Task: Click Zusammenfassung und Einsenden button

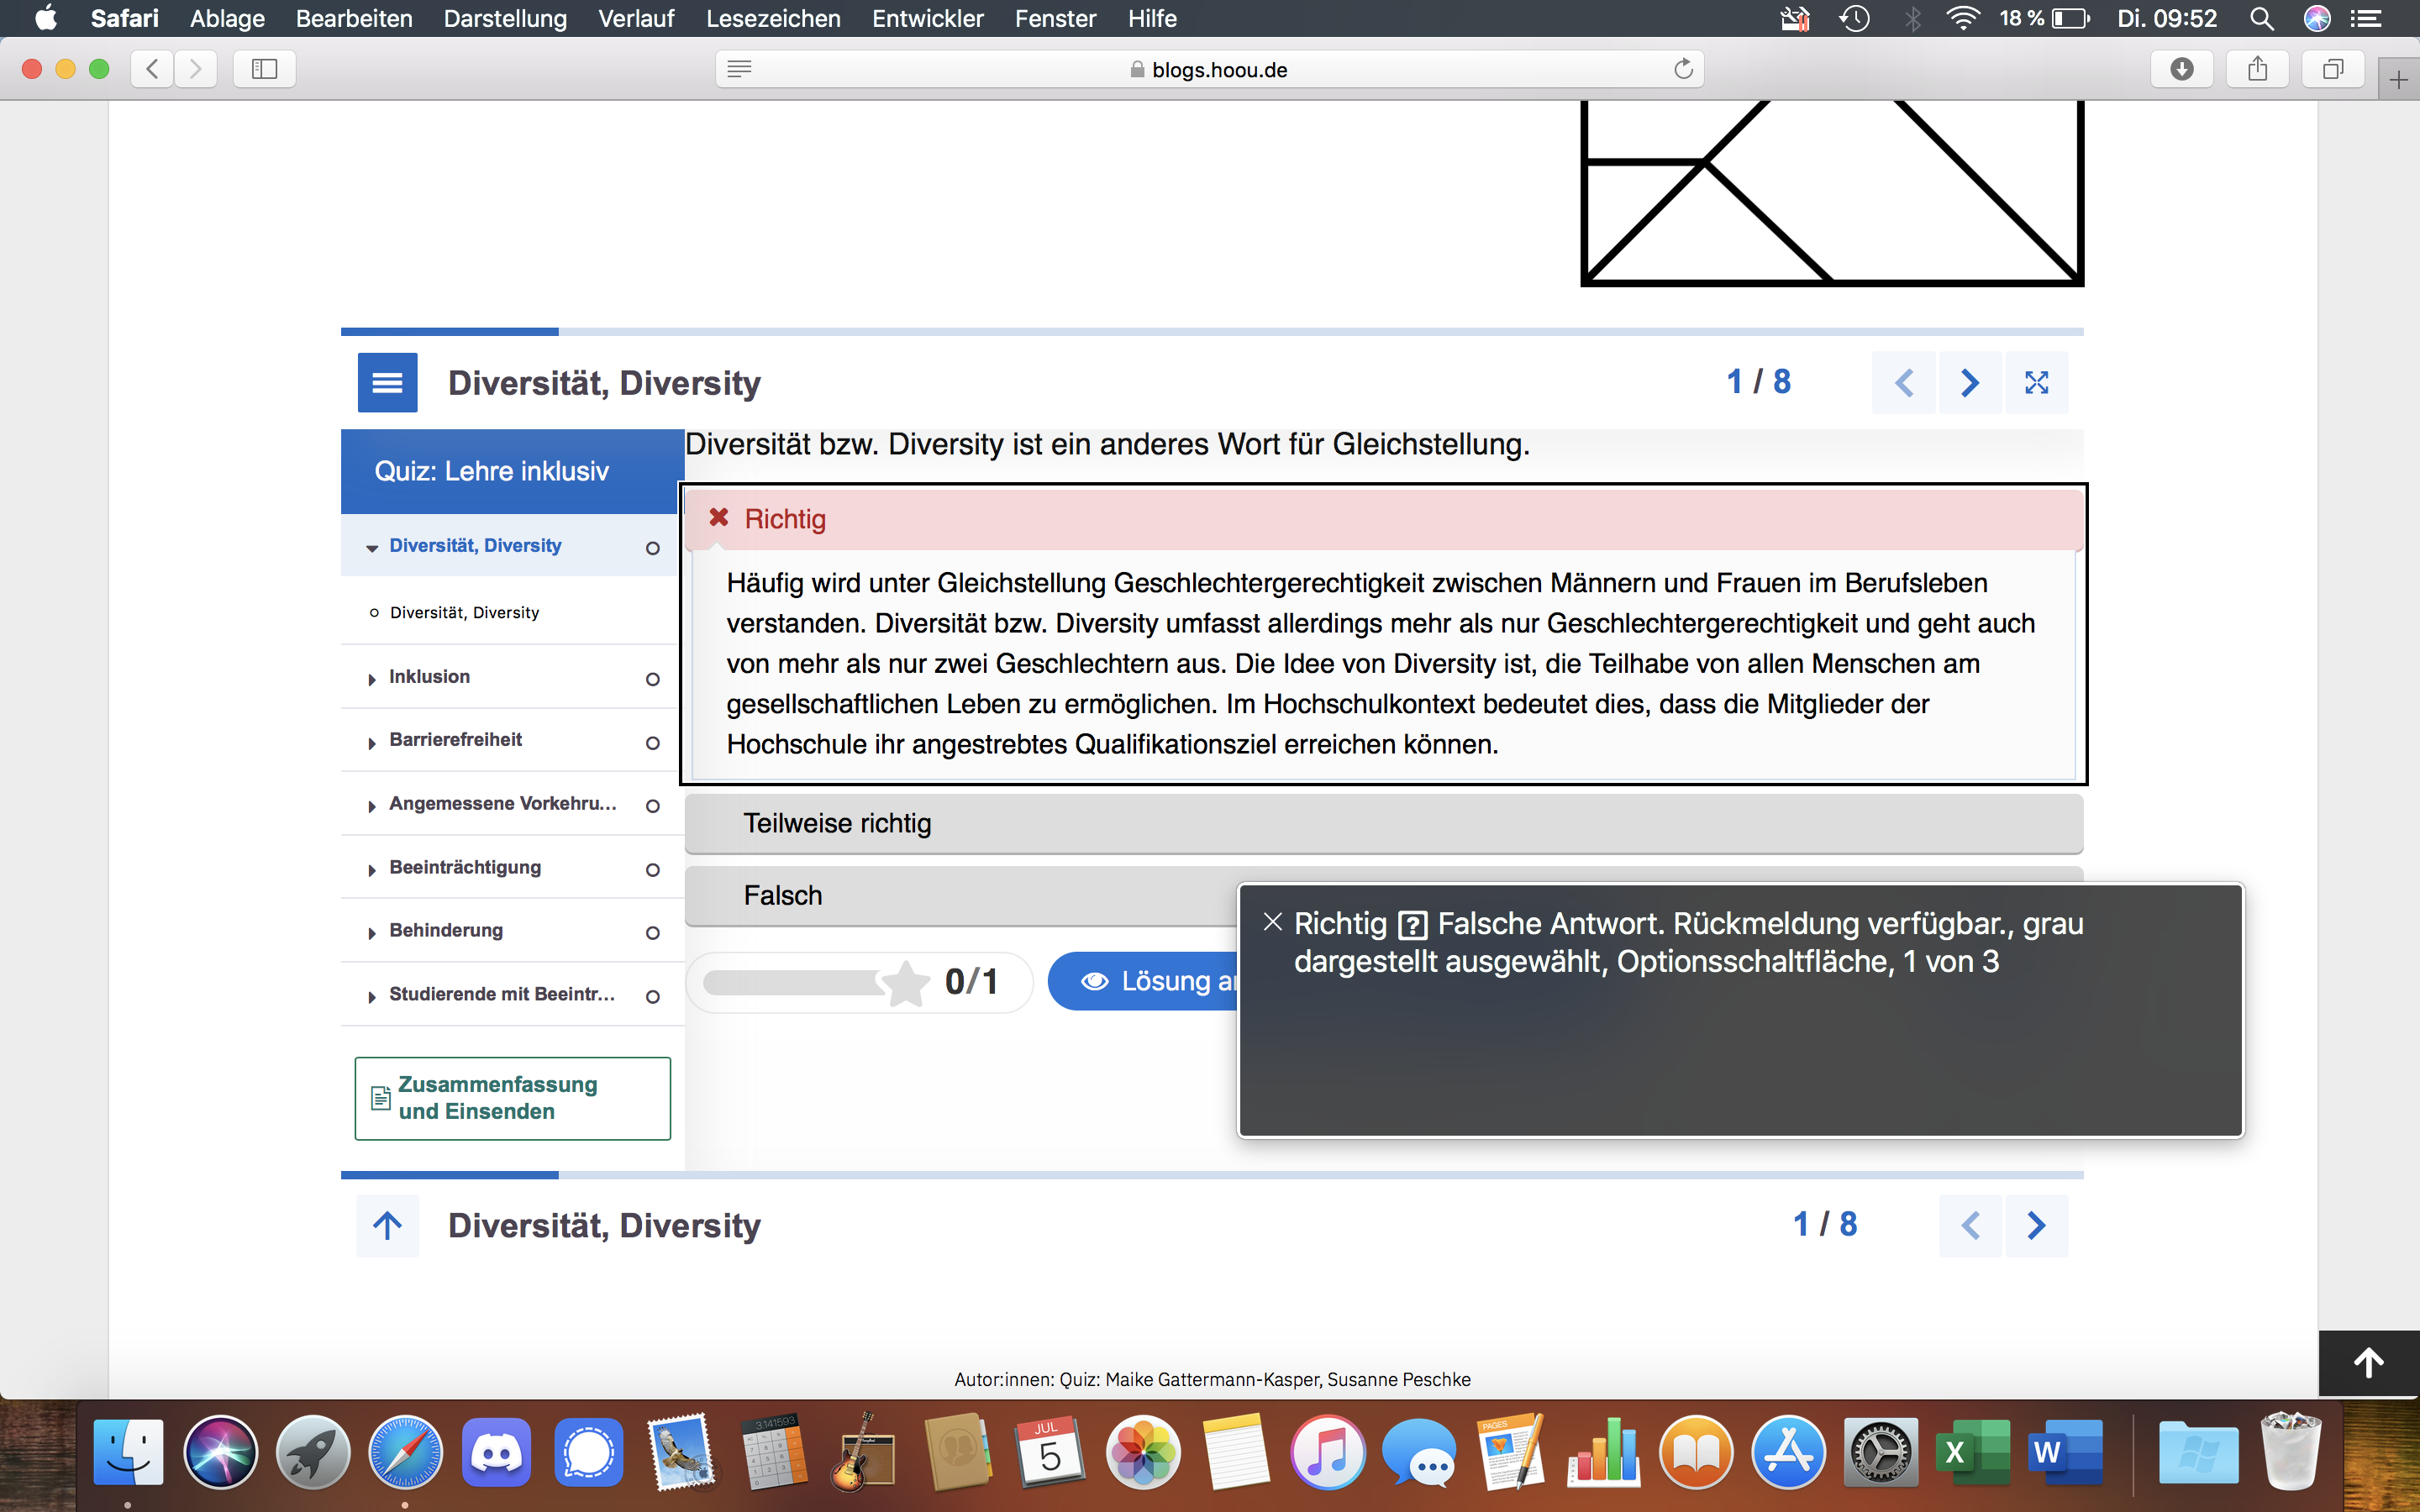Action: coord(512,1098)
